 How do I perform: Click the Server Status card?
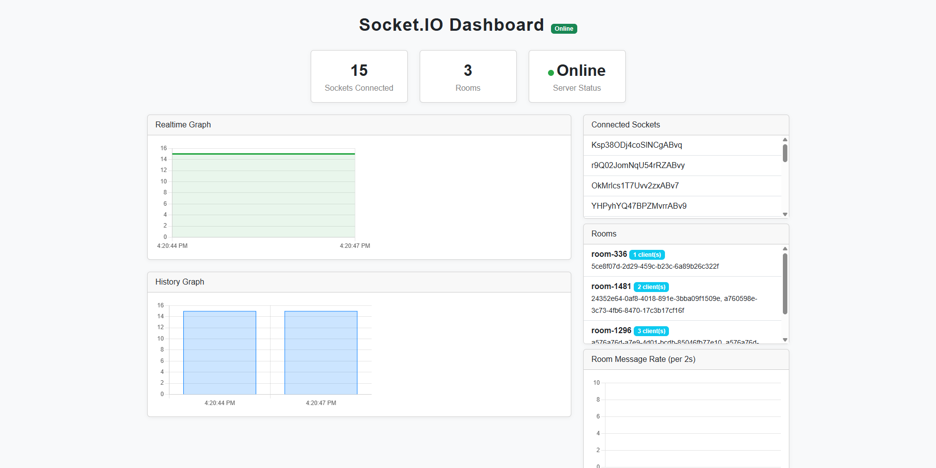click(x=577, y=76)
